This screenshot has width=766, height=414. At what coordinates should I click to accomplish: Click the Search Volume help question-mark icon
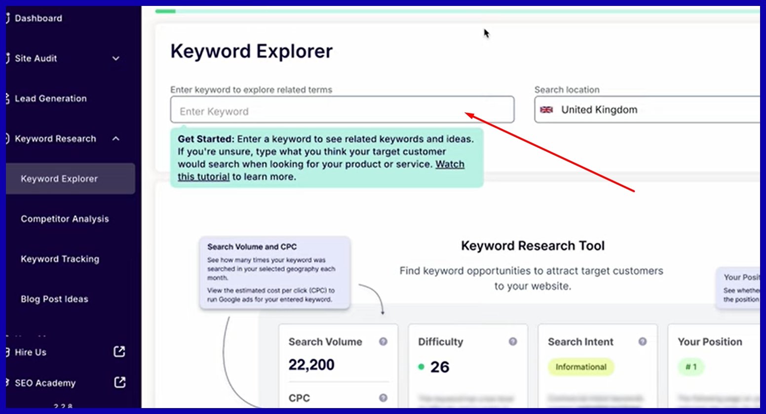click(x=383, y=341)
